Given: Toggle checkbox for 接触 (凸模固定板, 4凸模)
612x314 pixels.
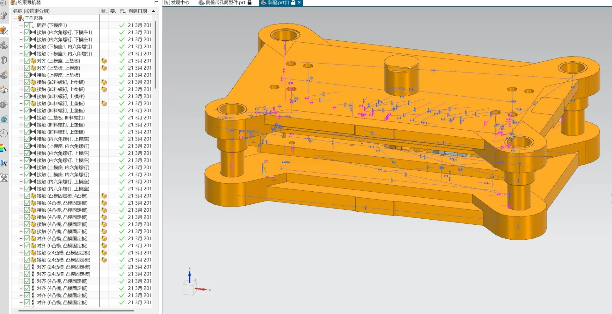Looking at the screenshot, I should (27, 196).
